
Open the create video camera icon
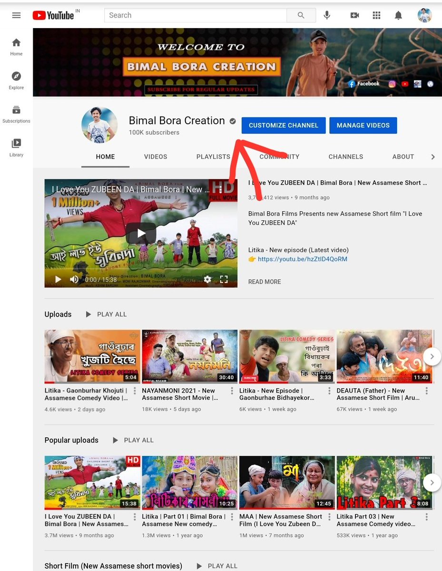tap(354, 15)
